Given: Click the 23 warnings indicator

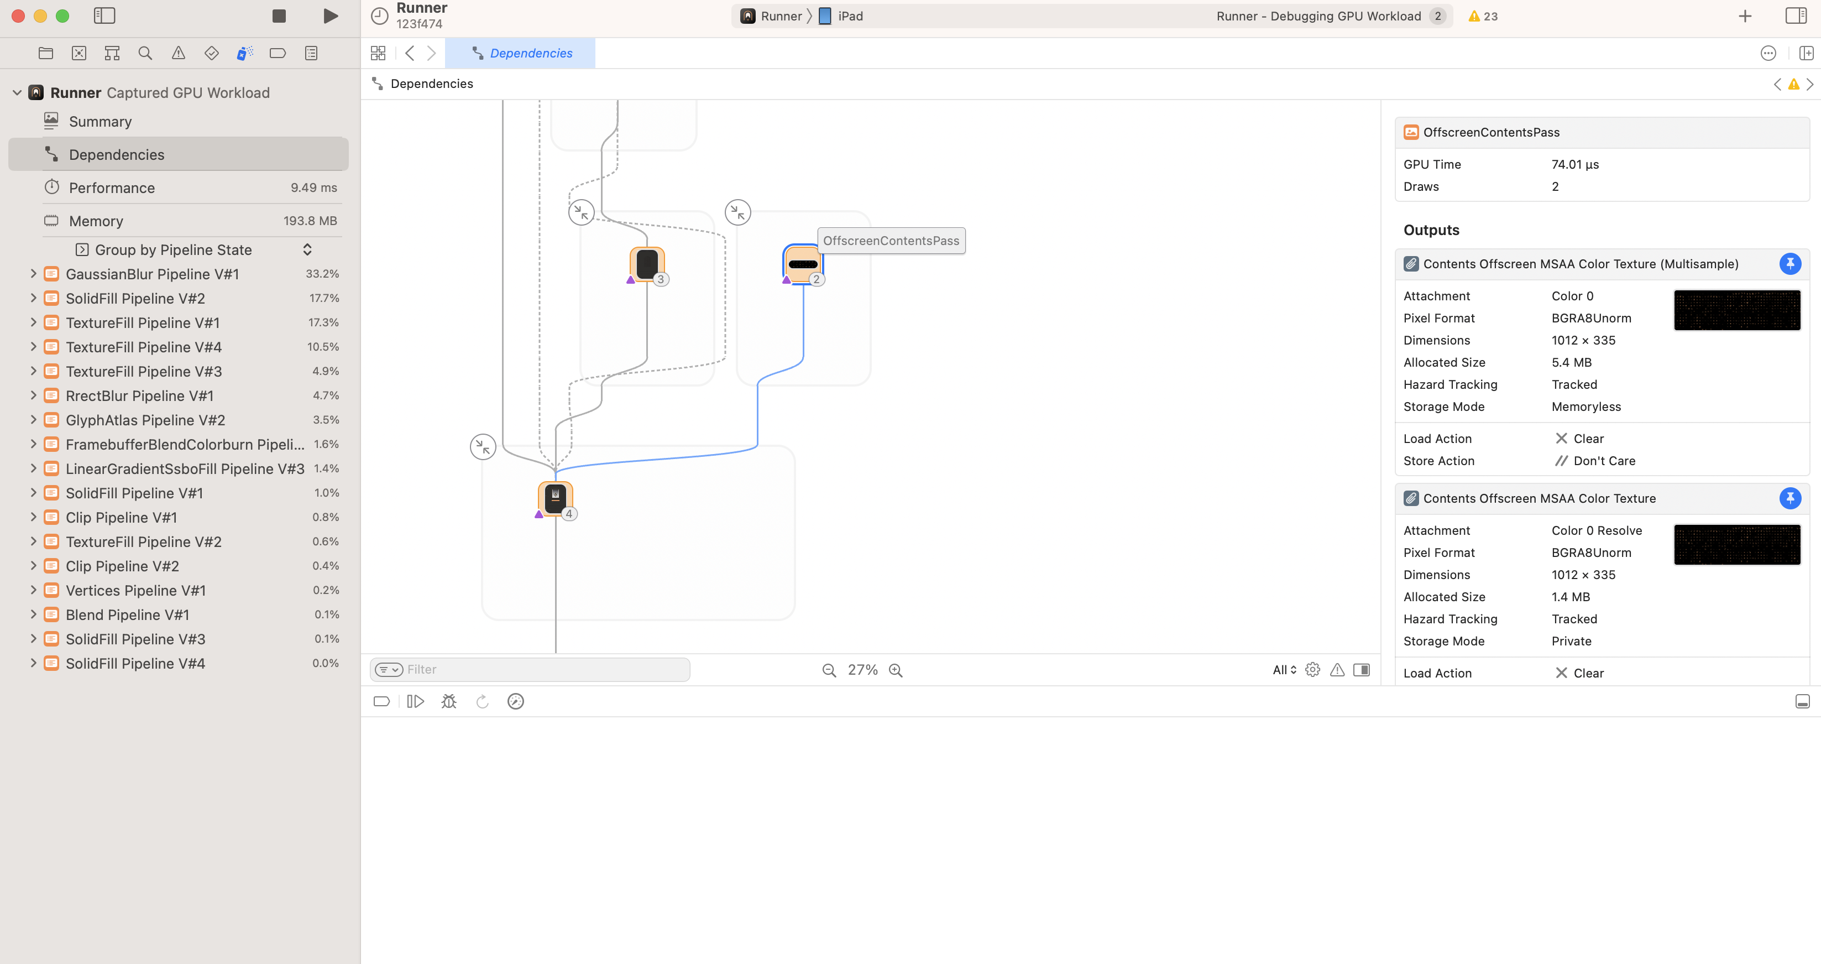Looking at the screenshot, I should click(1483, 16).
